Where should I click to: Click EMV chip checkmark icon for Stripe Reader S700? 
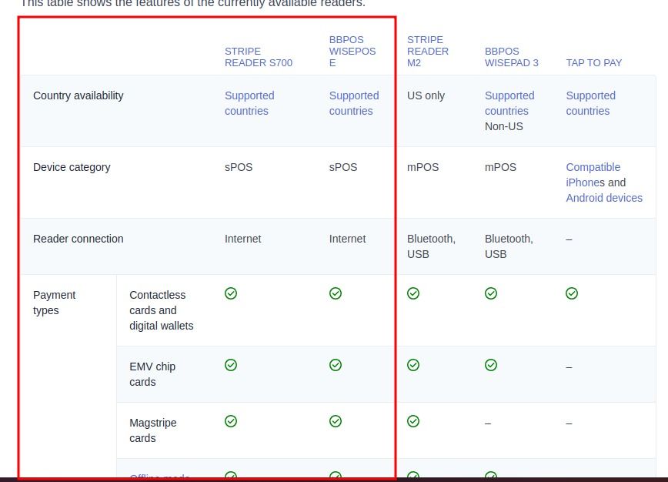231,365
